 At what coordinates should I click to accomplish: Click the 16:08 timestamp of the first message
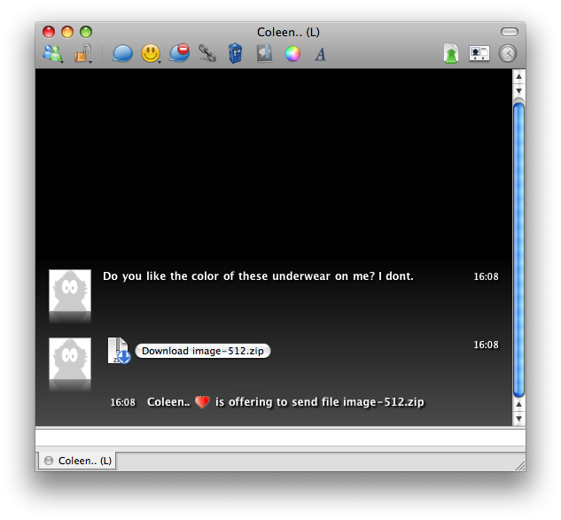tap(486, 276)
